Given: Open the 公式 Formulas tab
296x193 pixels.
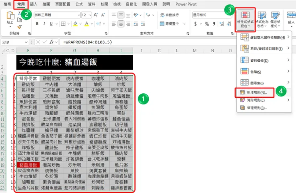Looking at the screenshot, I should tap(79, 4).
